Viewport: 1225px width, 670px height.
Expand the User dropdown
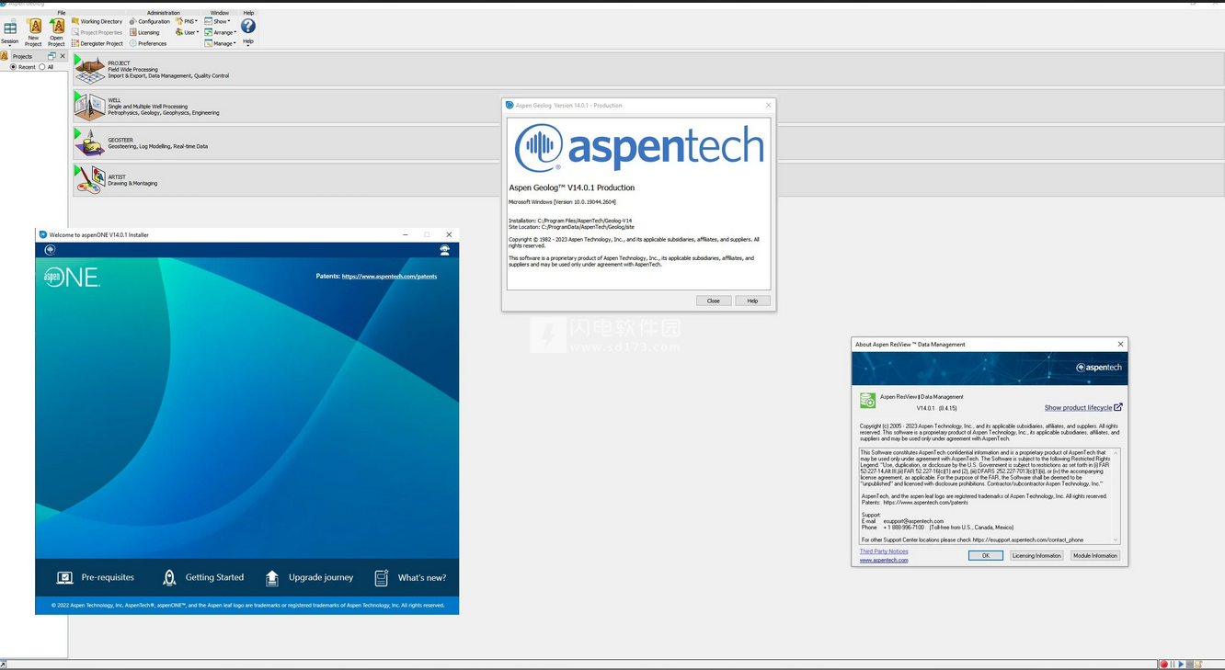(187, 32)
